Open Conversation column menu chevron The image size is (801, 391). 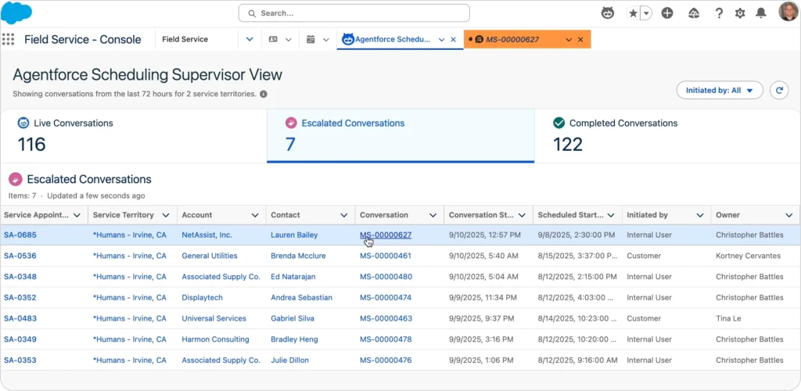click(433, 215)
